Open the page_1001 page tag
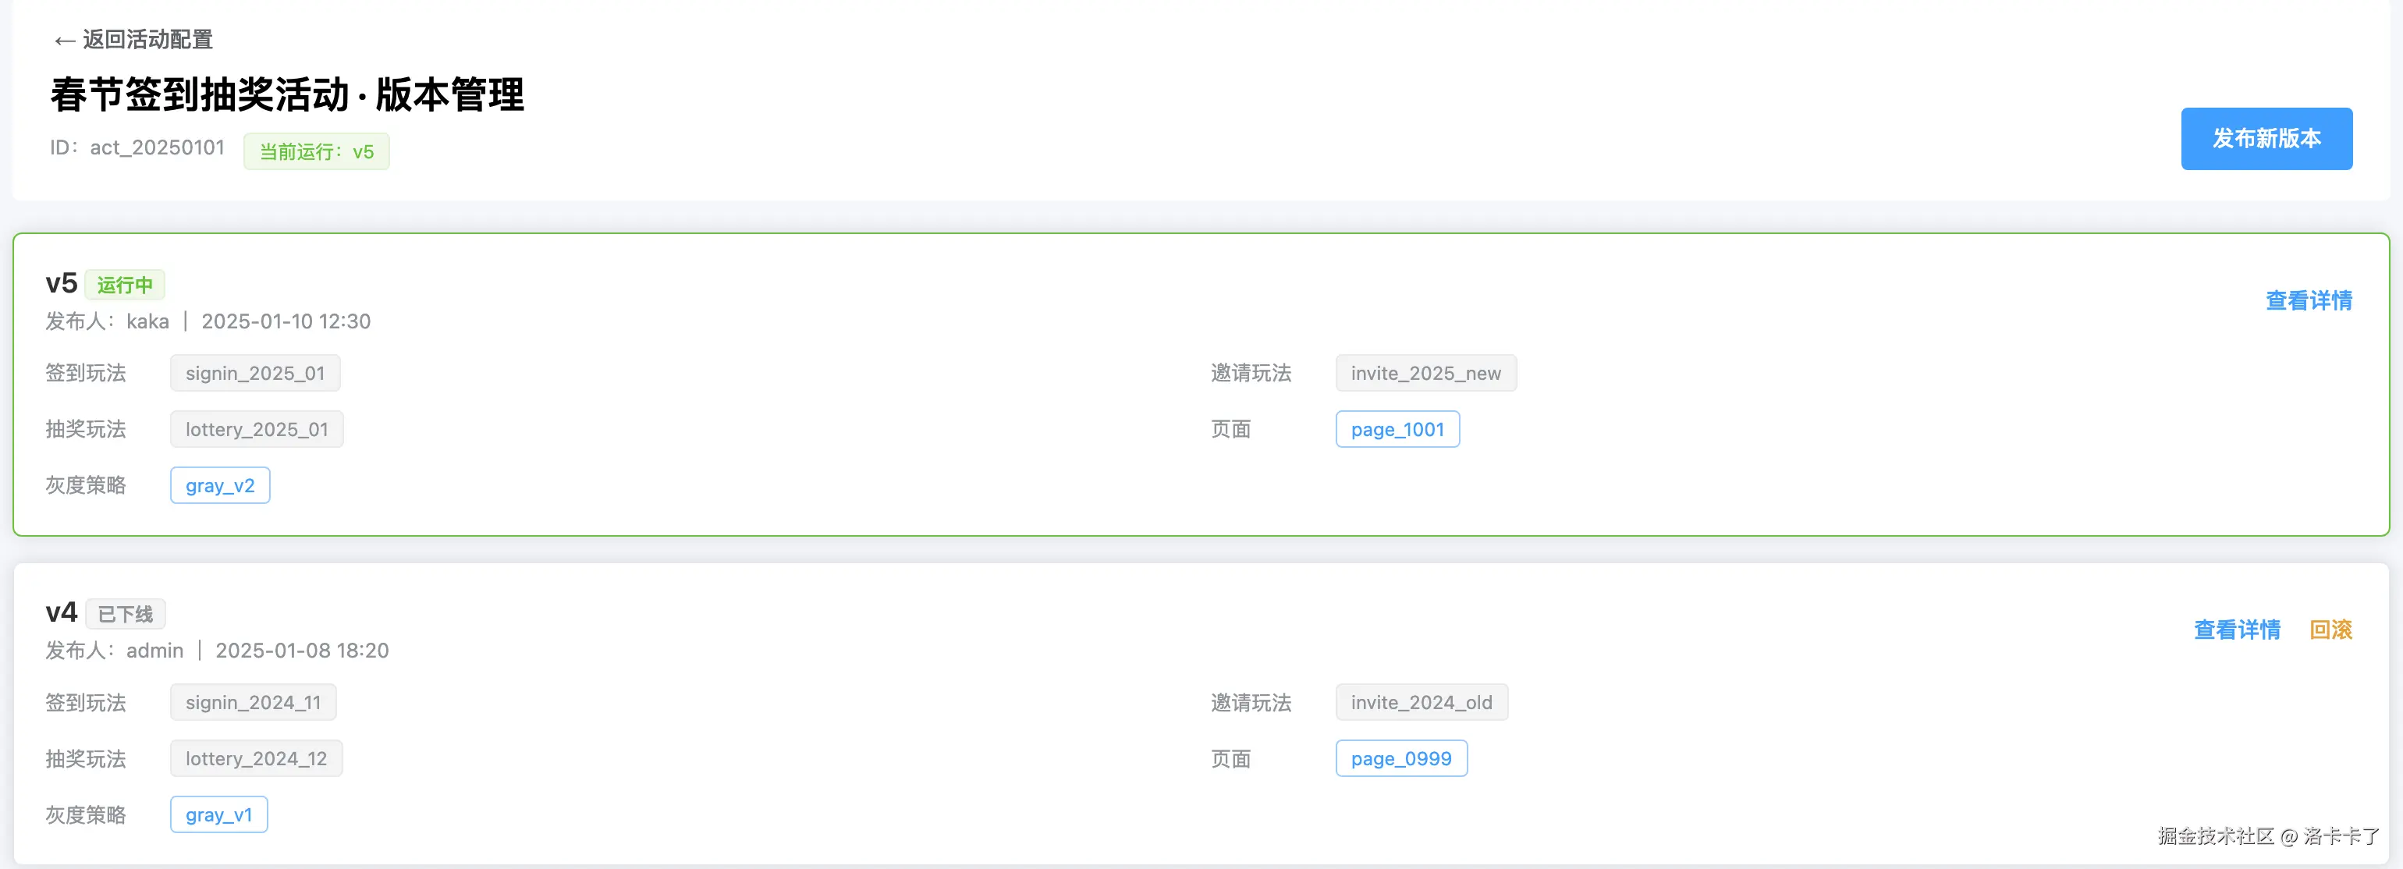 [1397, 430]
